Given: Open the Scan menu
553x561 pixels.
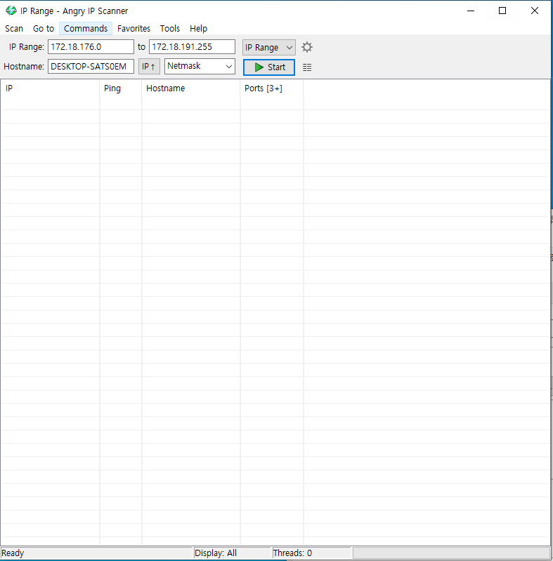Looking at the screenshot, I should pyautogui.click(x=14, y=29).
